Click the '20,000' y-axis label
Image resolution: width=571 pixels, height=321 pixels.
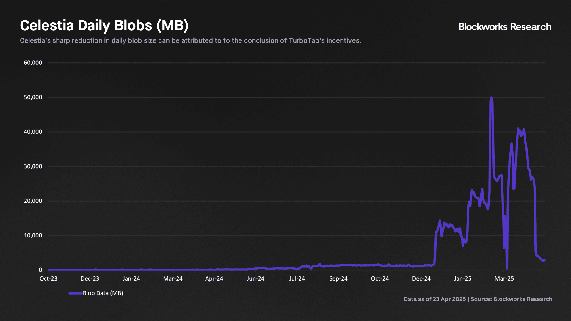pos(33,201)
